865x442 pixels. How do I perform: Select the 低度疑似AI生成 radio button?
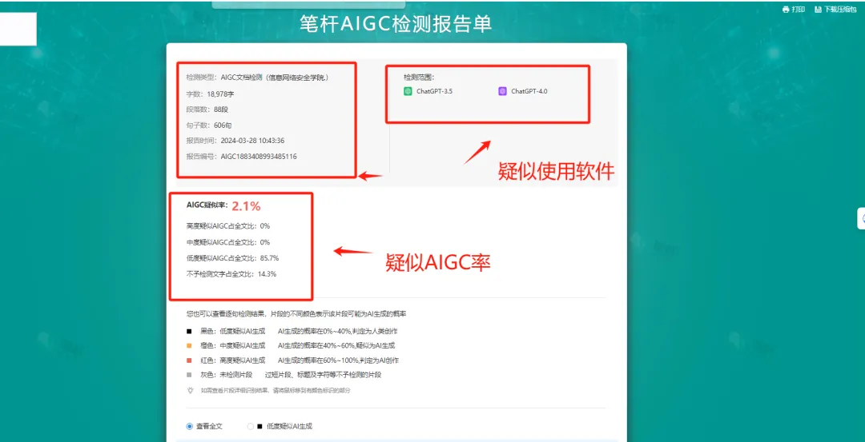pyautogui.click(x=251, y=426)
